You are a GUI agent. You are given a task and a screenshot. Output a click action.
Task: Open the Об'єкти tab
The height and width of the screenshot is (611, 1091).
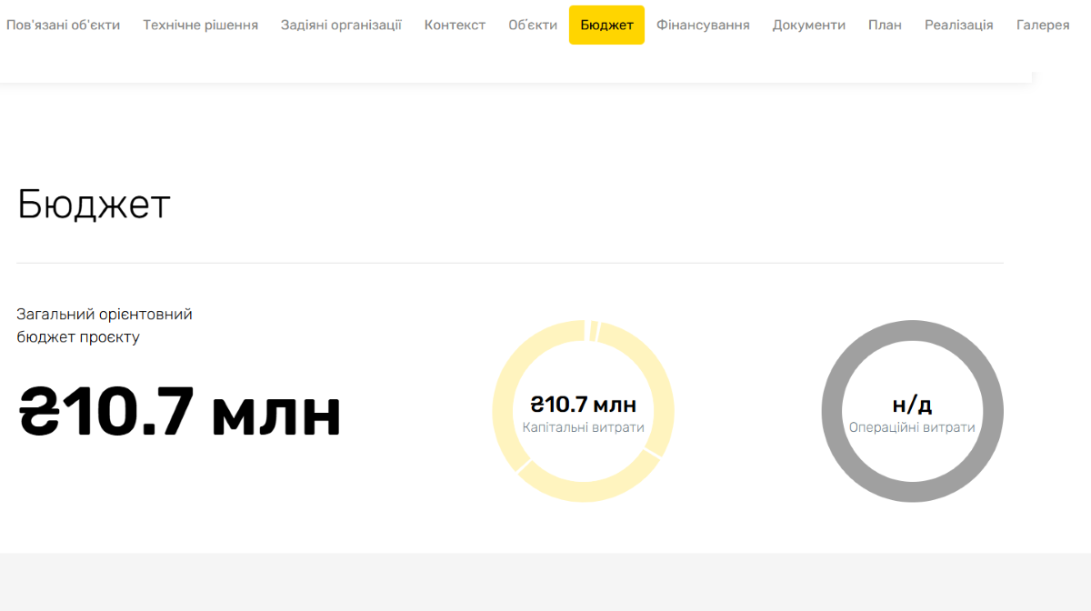pyautogui.click(x=533, y=25)
